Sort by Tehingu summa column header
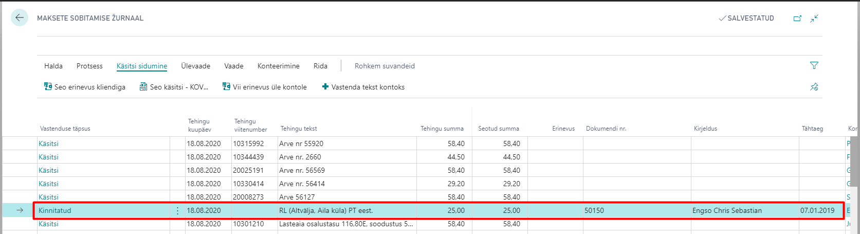Screen dimensions: 860x234 point(442,129)
